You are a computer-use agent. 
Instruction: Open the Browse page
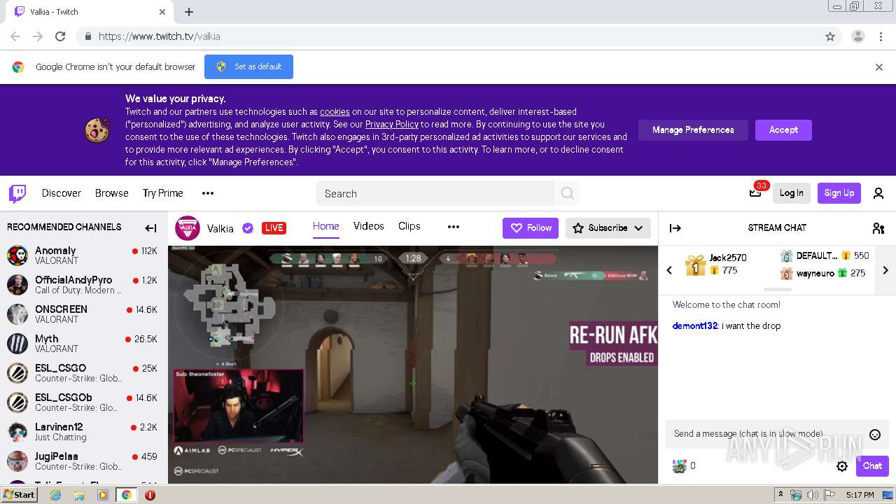[x=112, y=193]
